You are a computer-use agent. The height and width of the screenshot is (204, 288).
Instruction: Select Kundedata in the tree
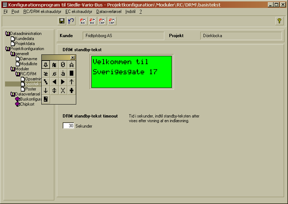coord(24,39)
